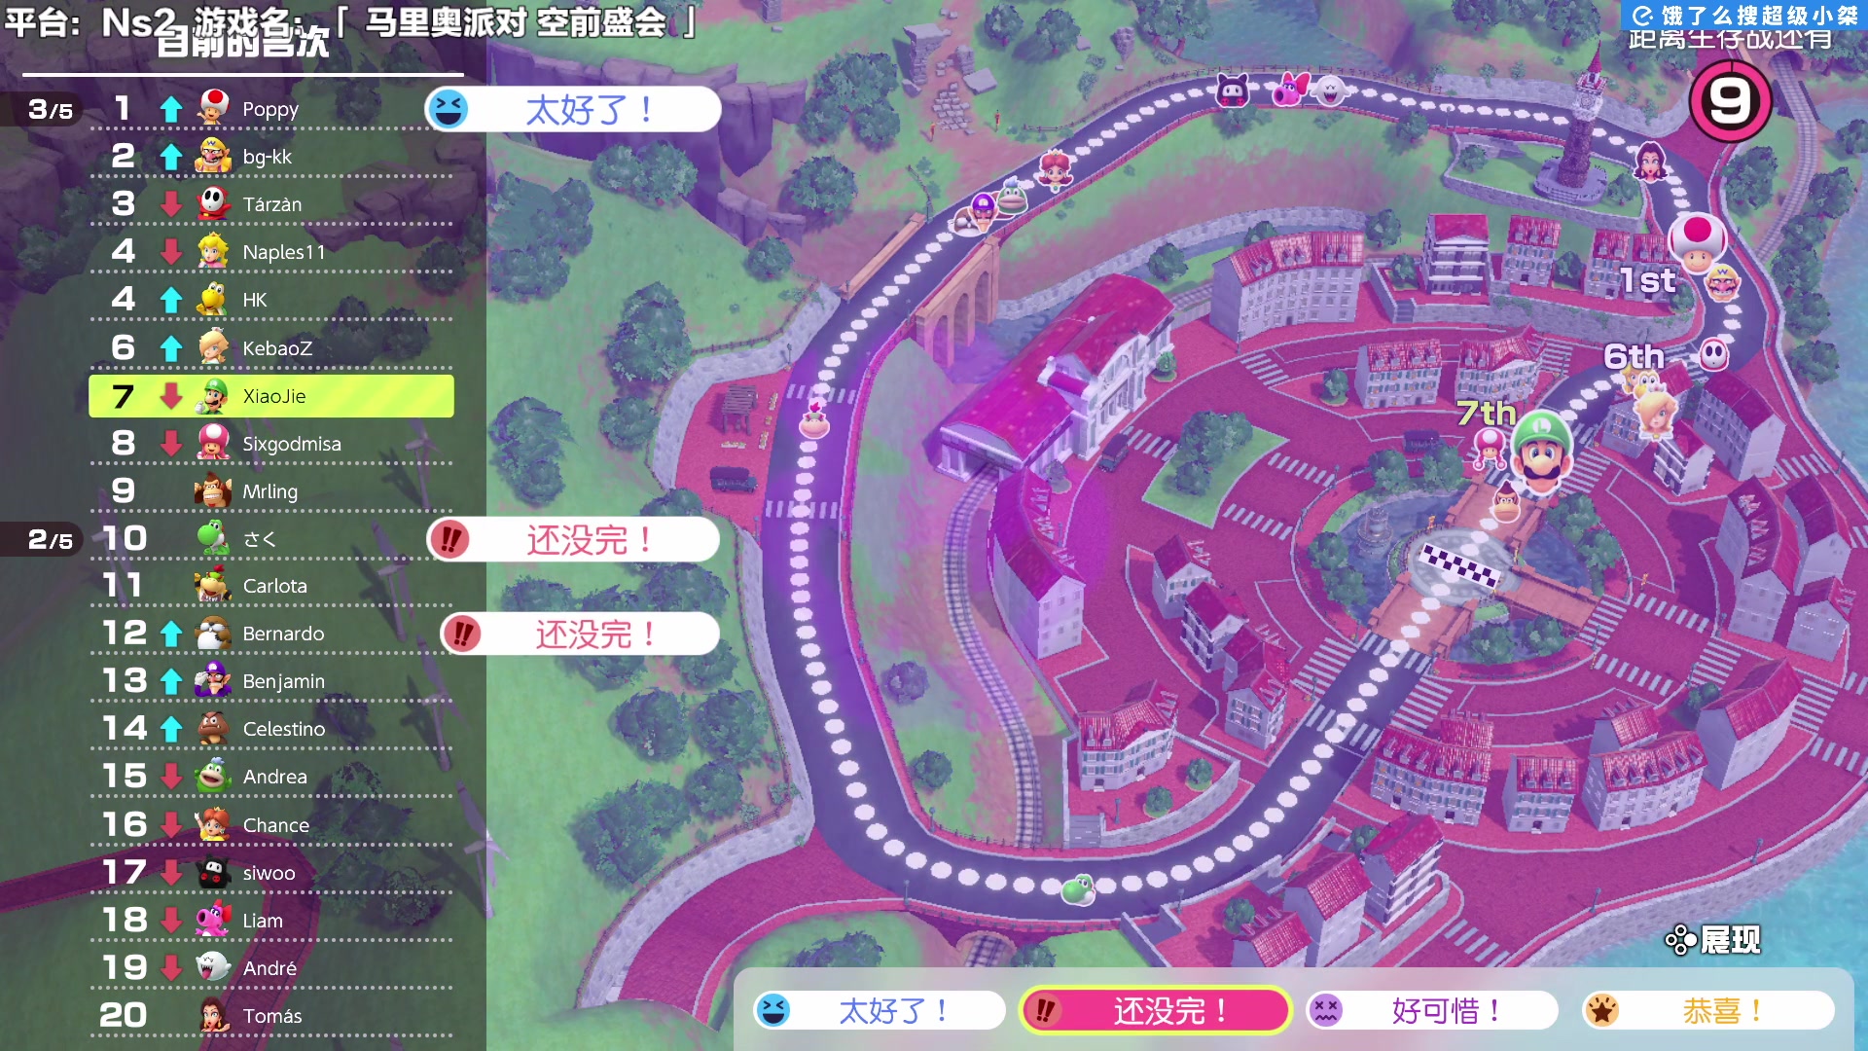
Task: Click HK's Koopa Troopa avatar
Action: click(213, 299)
